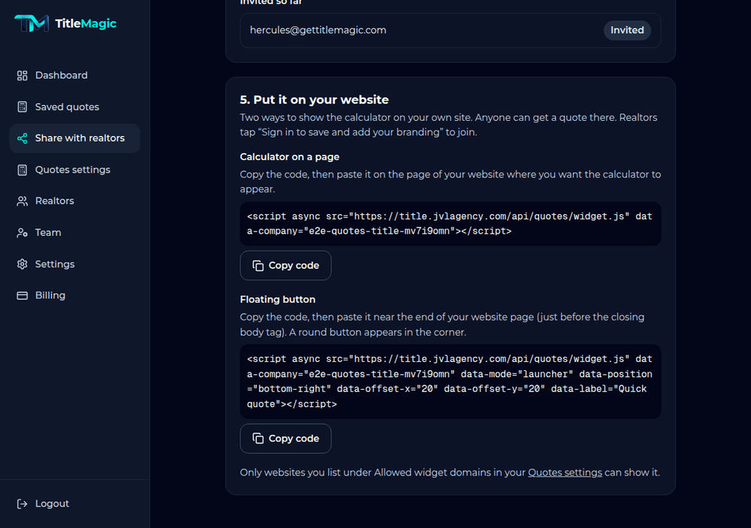Image resolution: width=751 pixels, height=528 pixels.
Task: Click the Billing credit card icon
Action: click(x=22, y=296)
